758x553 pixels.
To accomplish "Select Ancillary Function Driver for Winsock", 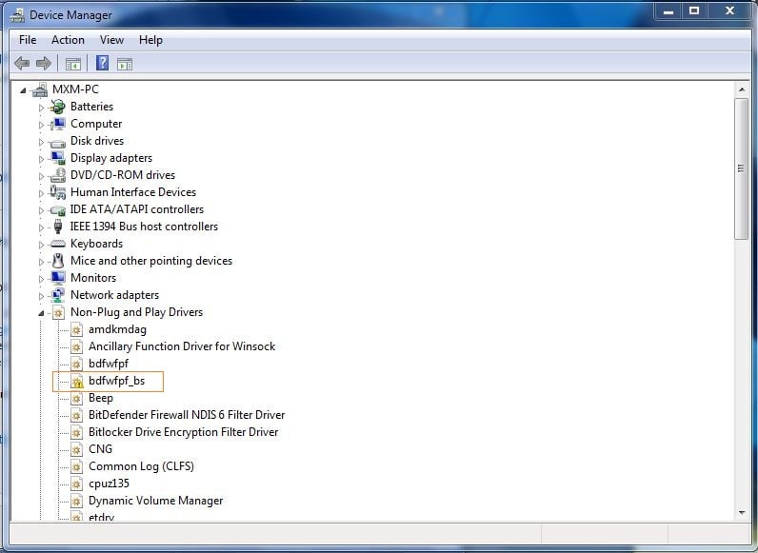I will 182,346.
